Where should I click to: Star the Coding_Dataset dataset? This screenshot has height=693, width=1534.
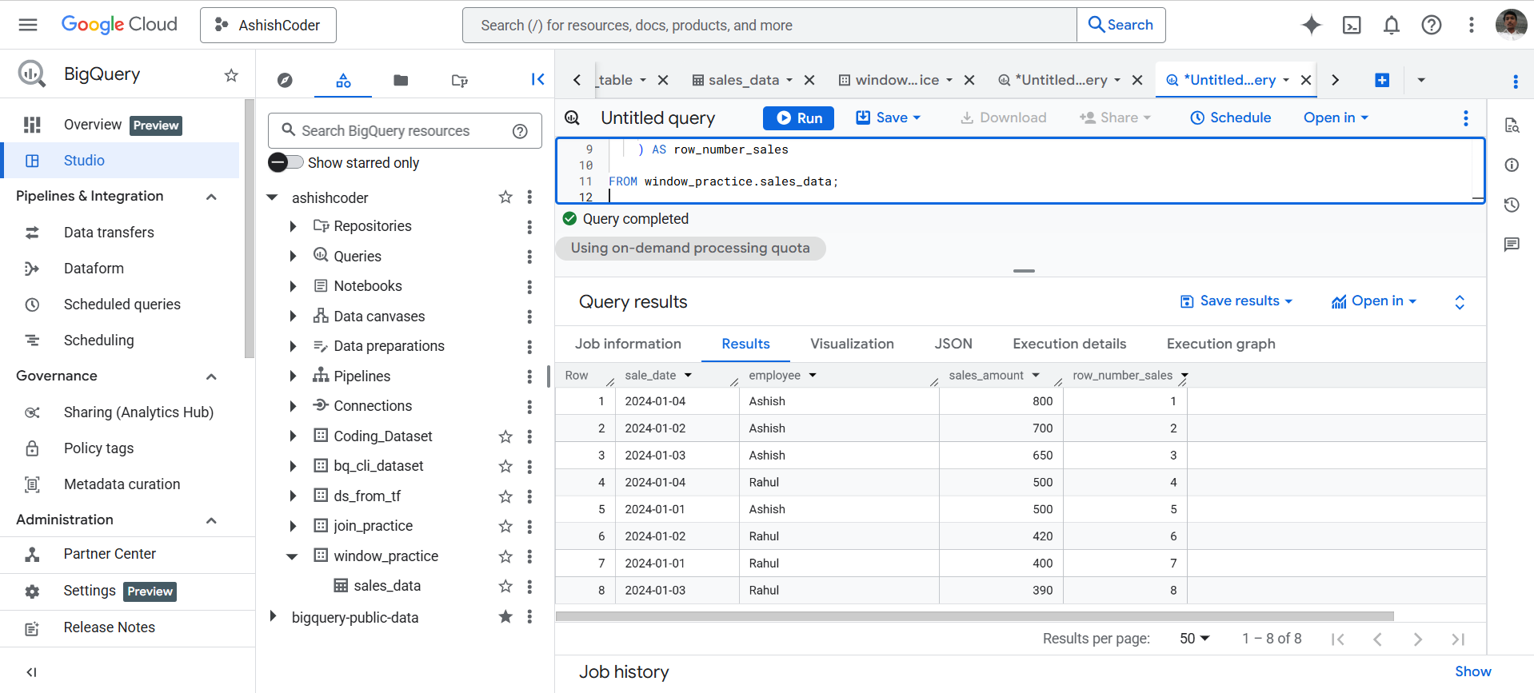pyautogui.click(x=505, y=436)
